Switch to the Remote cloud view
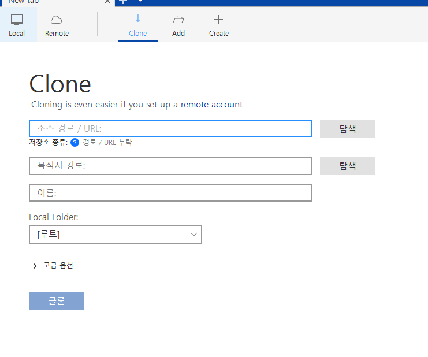This screenshot has width=428, height=357. pyautogui.click(x=57, y=25)
